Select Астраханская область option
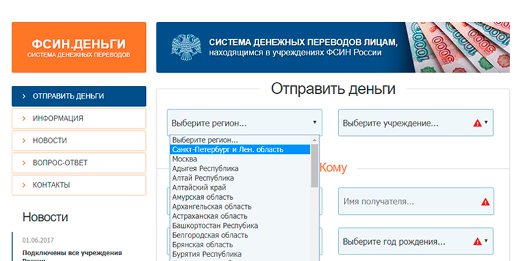Screen dimensions: 521x261 240,216
